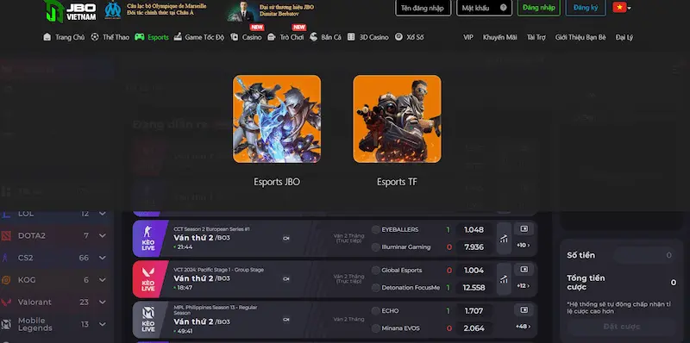
Task: Click the CS2 game icon
Action: tap(6, 258)
